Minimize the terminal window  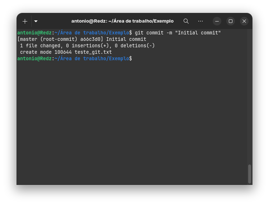pyautogui.click(x=217, y=21)
